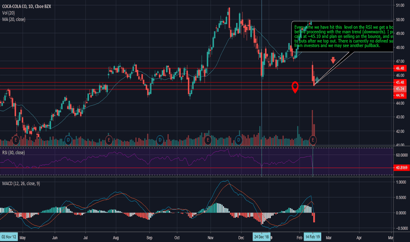This screenshot has width=410, height=242.
Task: Click the red location pin marker on chart
Action: coord(295,87)
